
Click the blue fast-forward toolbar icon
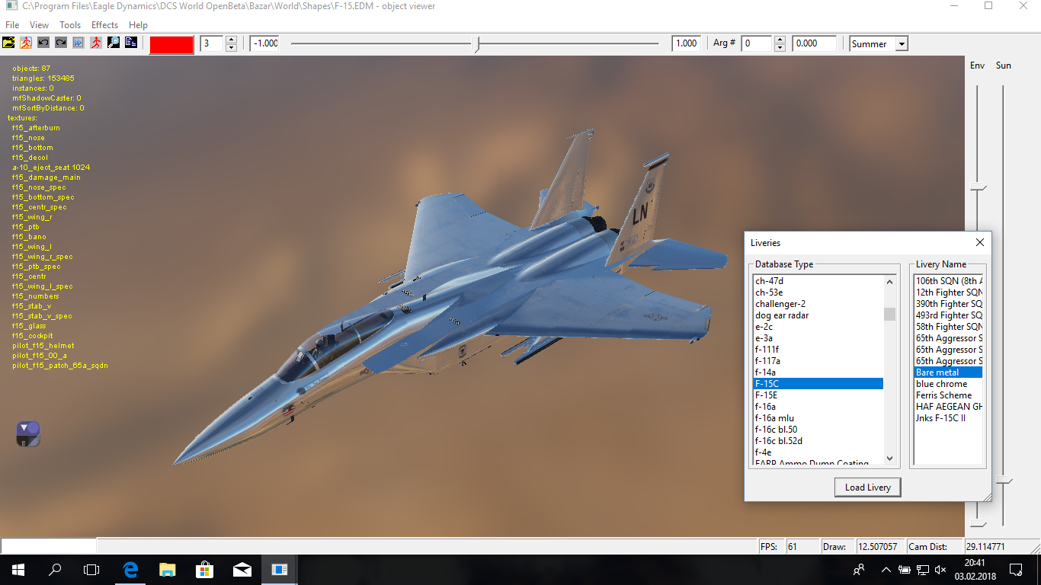(x=78, y=43)
